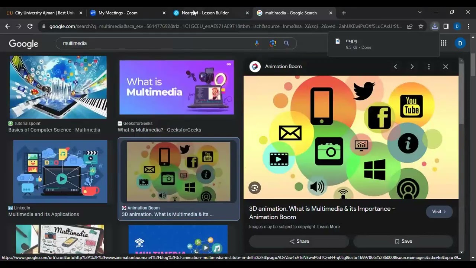Search by voice microphone icon
The width and height of the screenshot is (476, 268).
[x=257, y=43]
